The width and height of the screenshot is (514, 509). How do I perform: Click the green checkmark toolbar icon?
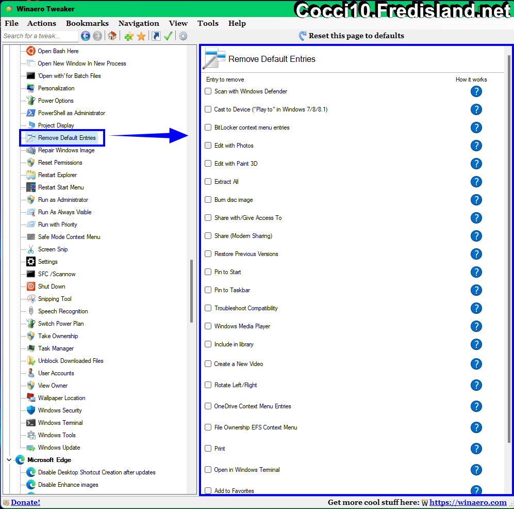point(168,36)
